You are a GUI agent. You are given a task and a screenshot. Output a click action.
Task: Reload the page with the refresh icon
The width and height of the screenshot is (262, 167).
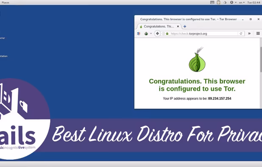241,33
